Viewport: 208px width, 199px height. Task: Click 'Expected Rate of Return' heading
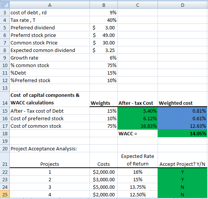coord(138,160)
